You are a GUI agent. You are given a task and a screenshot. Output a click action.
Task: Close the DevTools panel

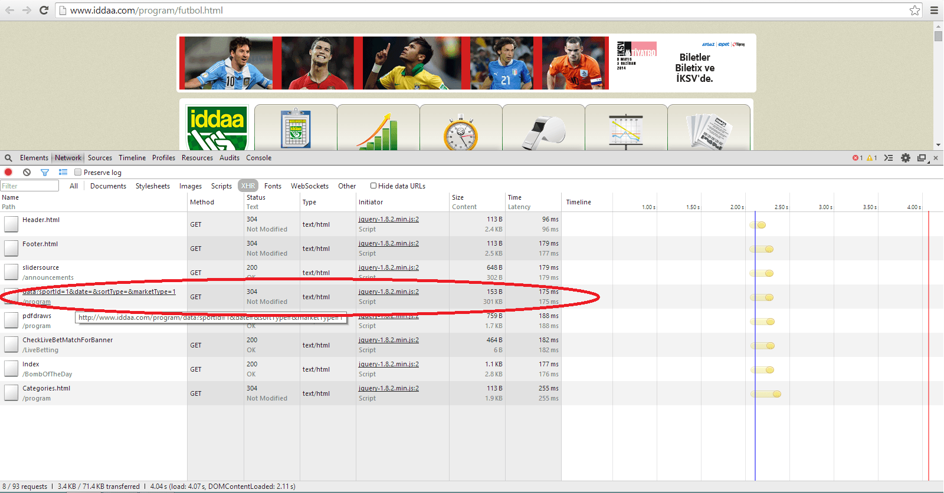936,158
